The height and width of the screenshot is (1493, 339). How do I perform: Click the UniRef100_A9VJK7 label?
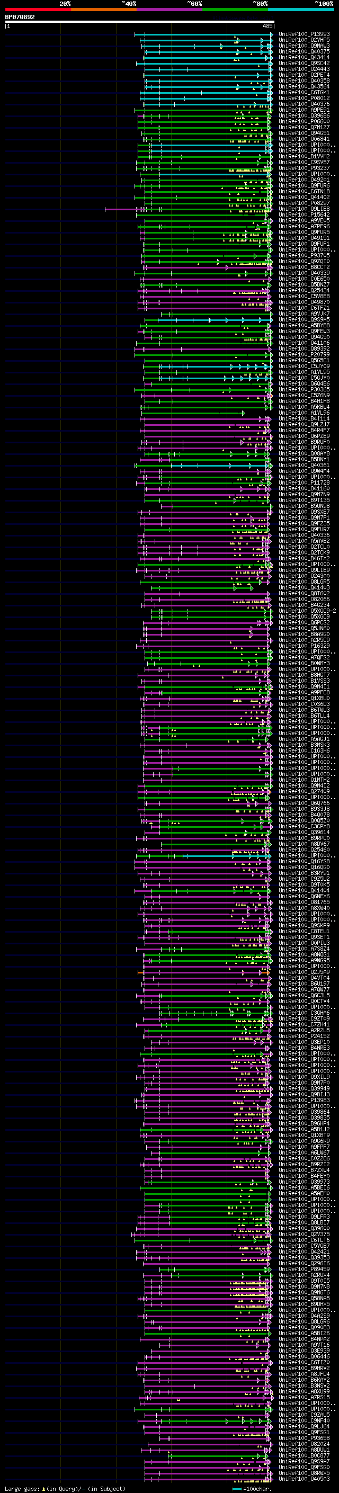tap(304, 314)
